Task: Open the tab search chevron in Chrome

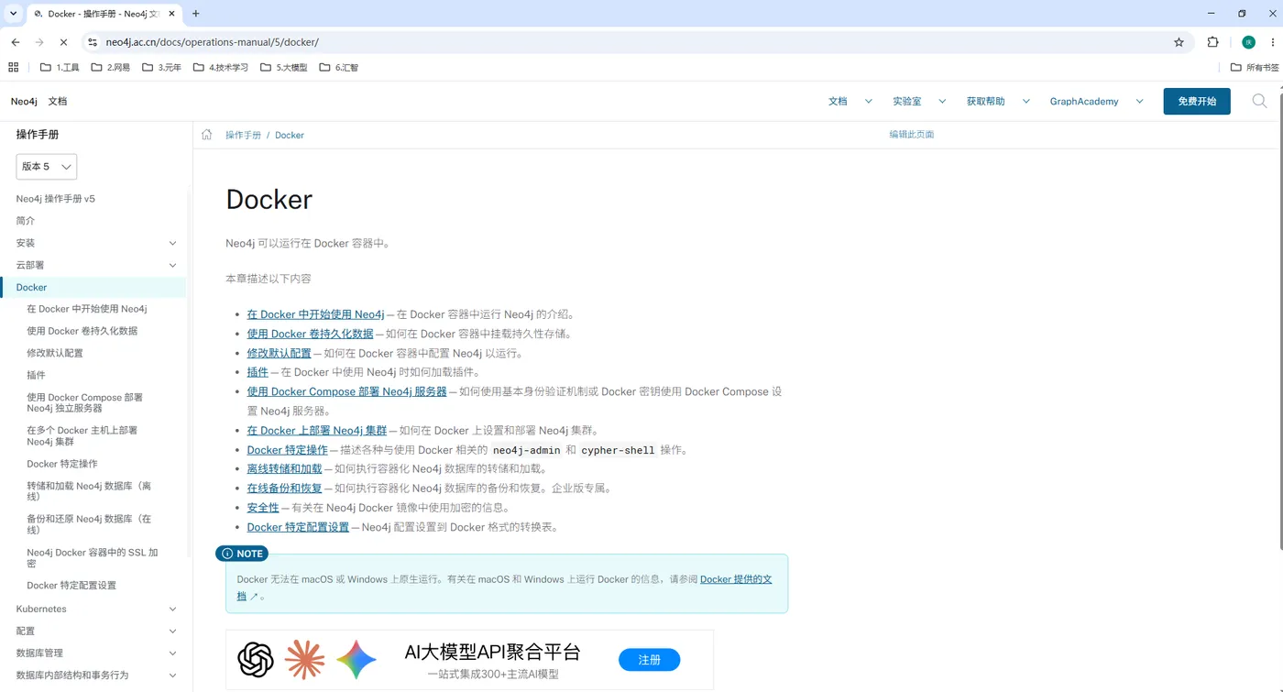Action: (13, 14)
